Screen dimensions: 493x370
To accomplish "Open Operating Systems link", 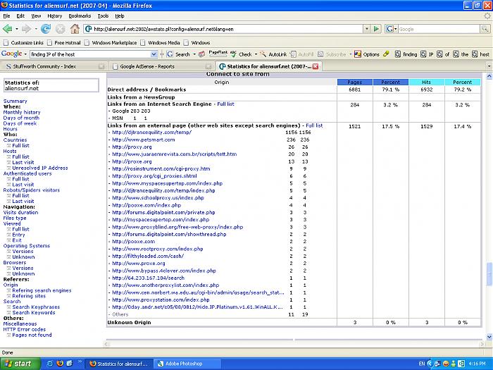I will coord(27,246).
